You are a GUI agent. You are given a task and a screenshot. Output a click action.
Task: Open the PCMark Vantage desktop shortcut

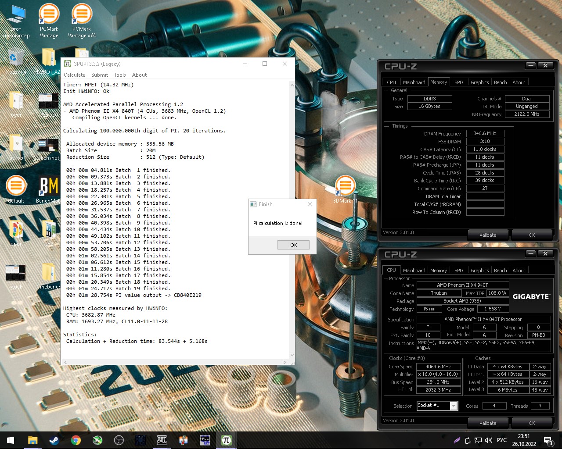(49, 20)
